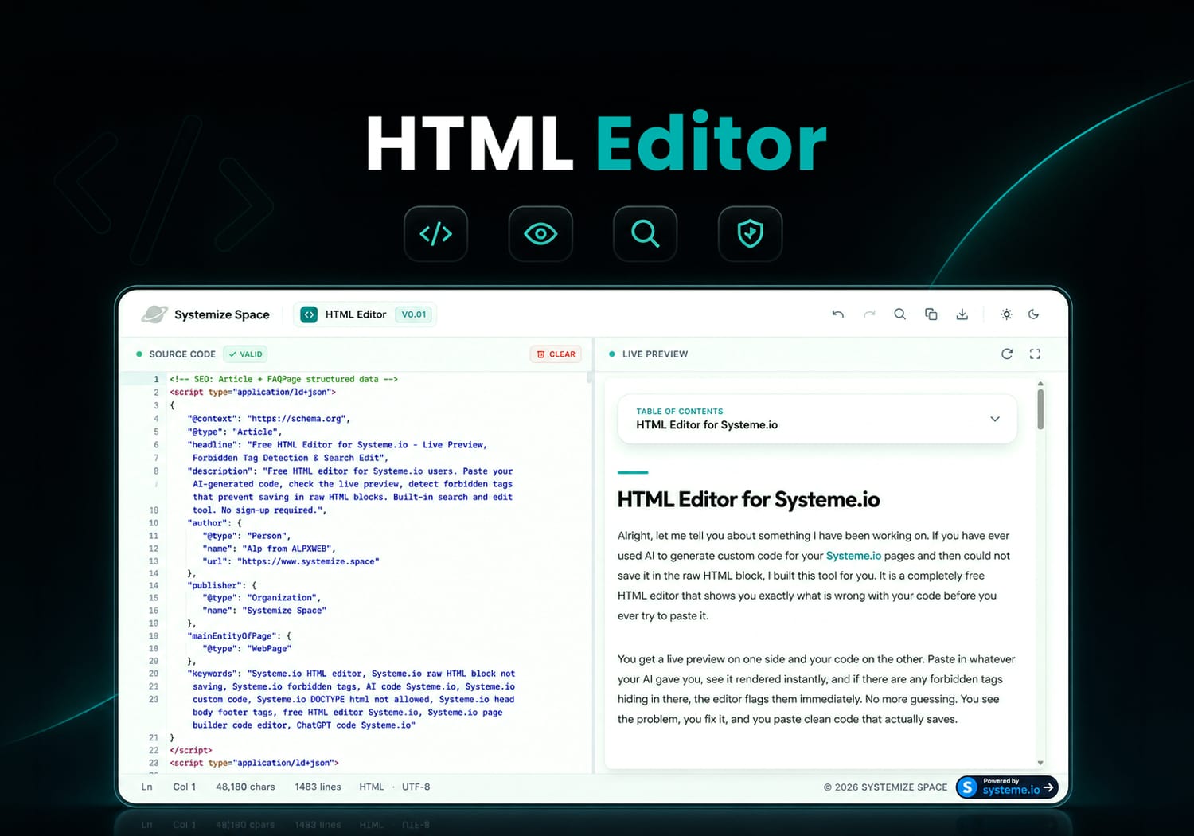Image resolution: width=1194 pixels, height=836 pixels.
Task: Click the "publisher" code line
Action: (222, 585)
